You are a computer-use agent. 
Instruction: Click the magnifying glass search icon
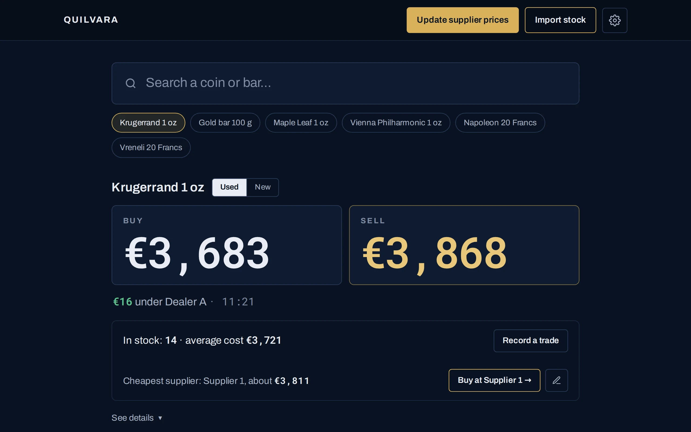[x=130, y=83]
